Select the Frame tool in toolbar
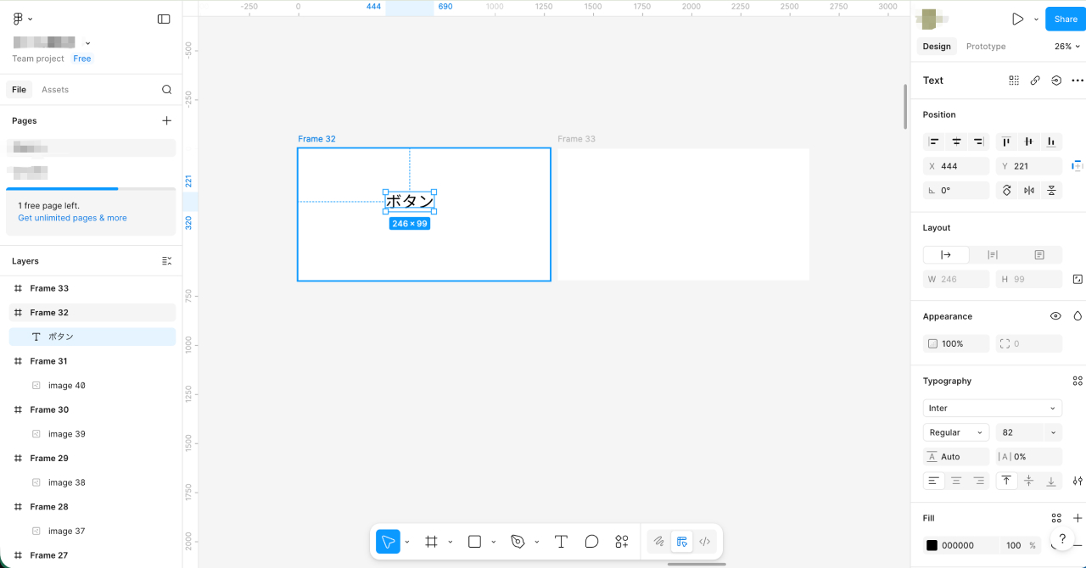Viewport: 1086px width, 568px height. (x=431, y=542)
